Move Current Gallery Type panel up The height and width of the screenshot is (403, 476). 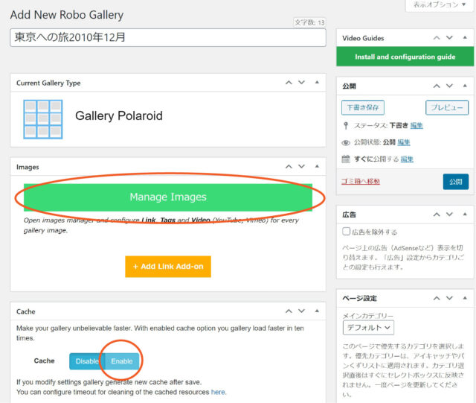289,83
